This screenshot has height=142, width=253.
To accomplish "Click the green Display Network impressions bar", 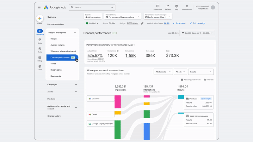I will tap(118, 130).
